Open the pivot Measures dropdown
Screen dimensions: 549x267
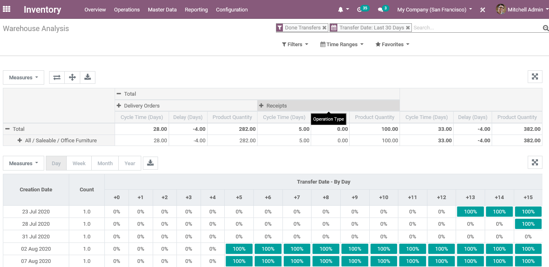[23, 77]
